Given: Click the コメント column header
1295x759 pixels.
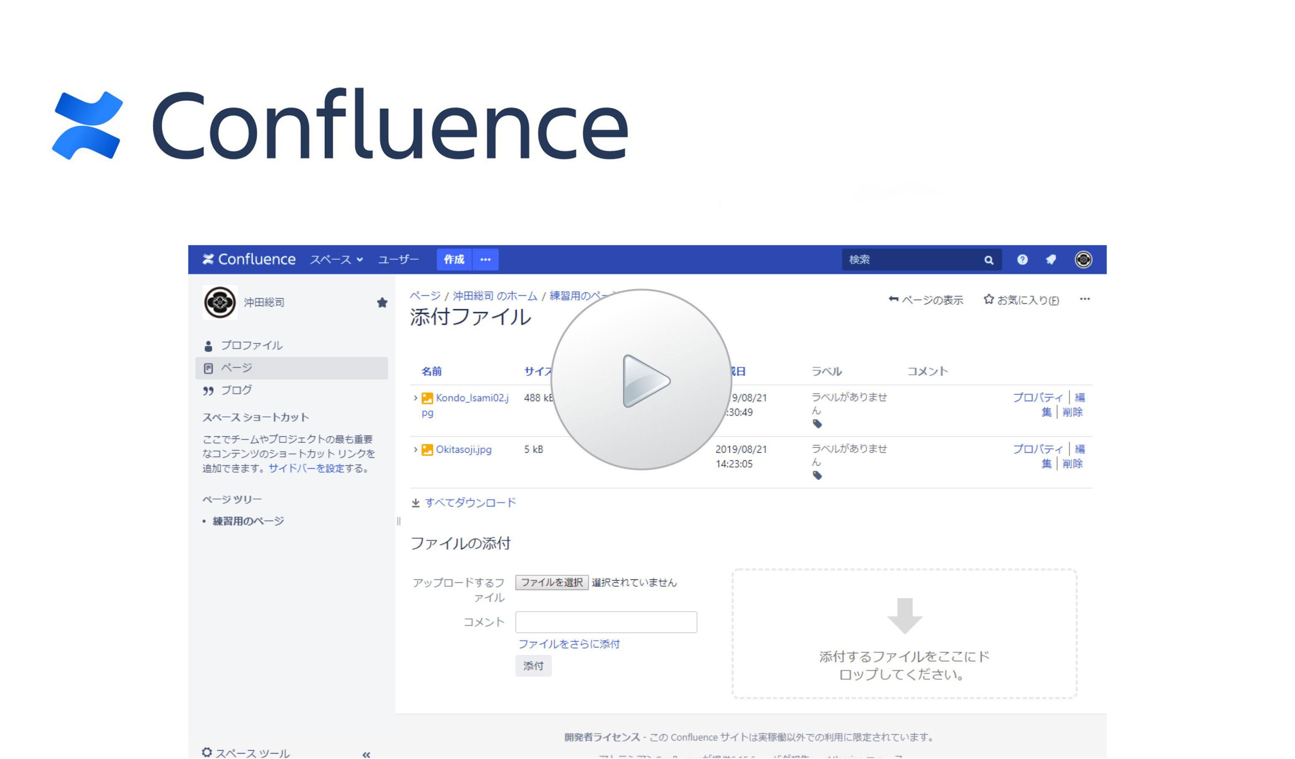Looking at the screenshot, I should [x=928, y=371].
